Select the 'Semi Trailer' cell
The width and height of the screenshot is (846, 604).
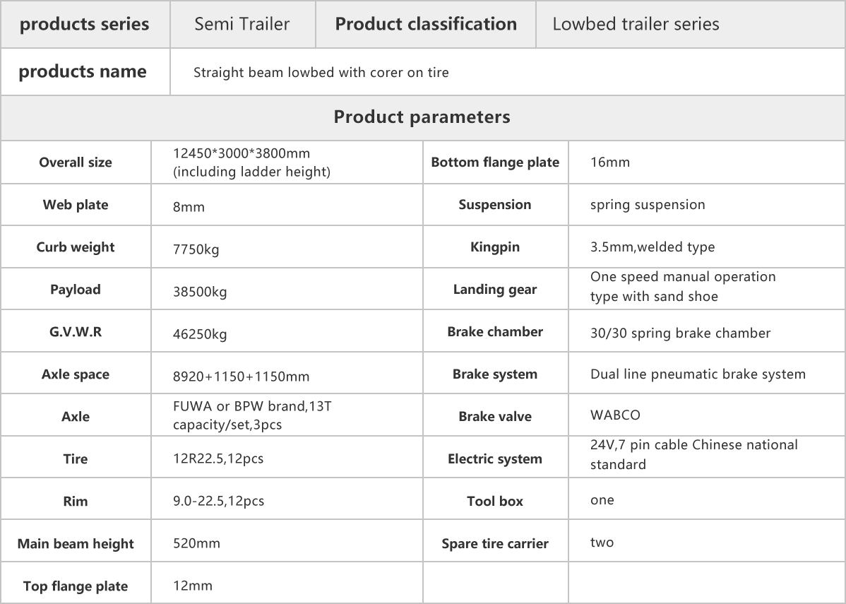pyautogui.click(x=243, y=24)
